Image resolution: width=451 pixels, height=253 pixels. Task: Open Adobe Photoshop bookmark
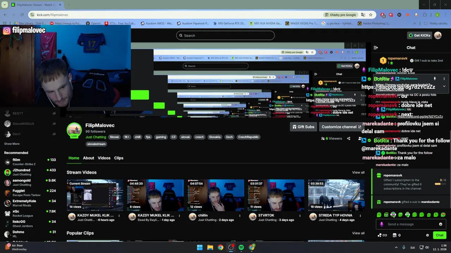coord(373,24)
